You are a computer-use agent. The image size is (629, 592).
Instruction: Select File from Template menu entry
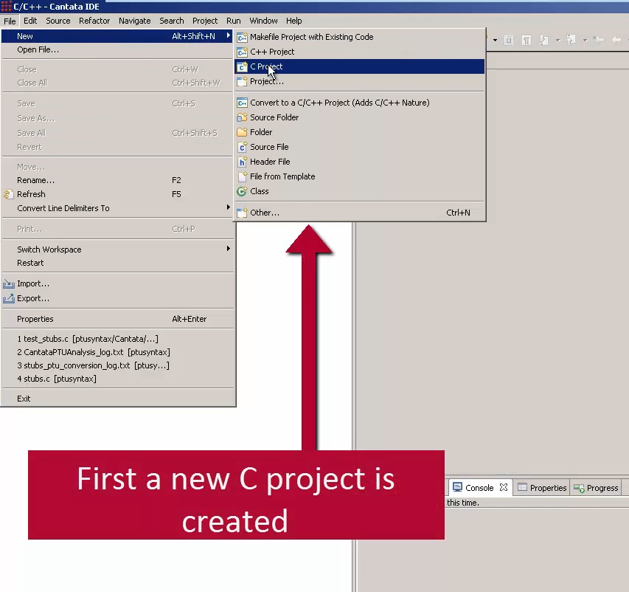click(x=359, y=176)
